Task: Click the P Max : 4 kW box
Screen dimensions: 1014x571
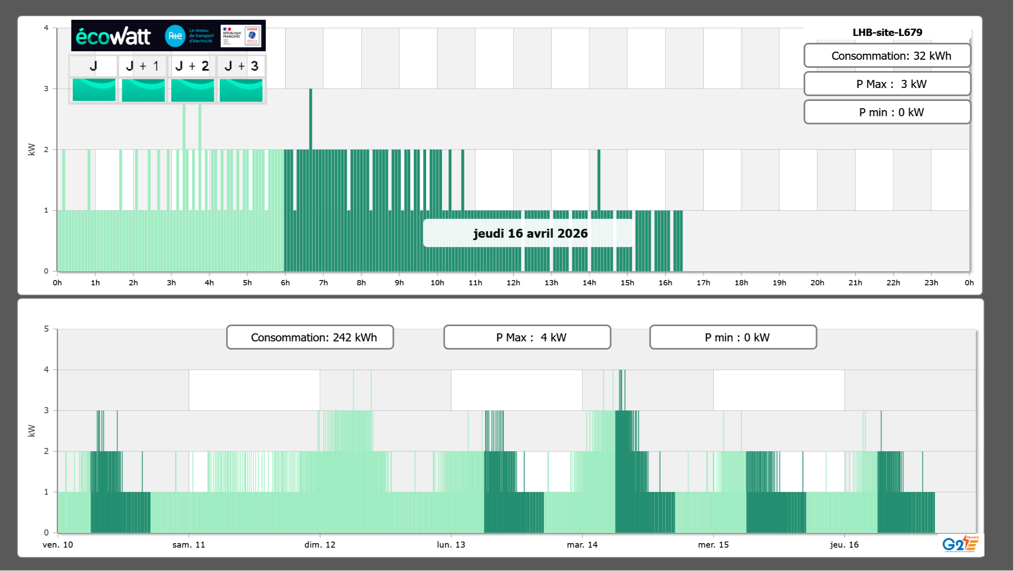Action: click(x=527, y=337)
